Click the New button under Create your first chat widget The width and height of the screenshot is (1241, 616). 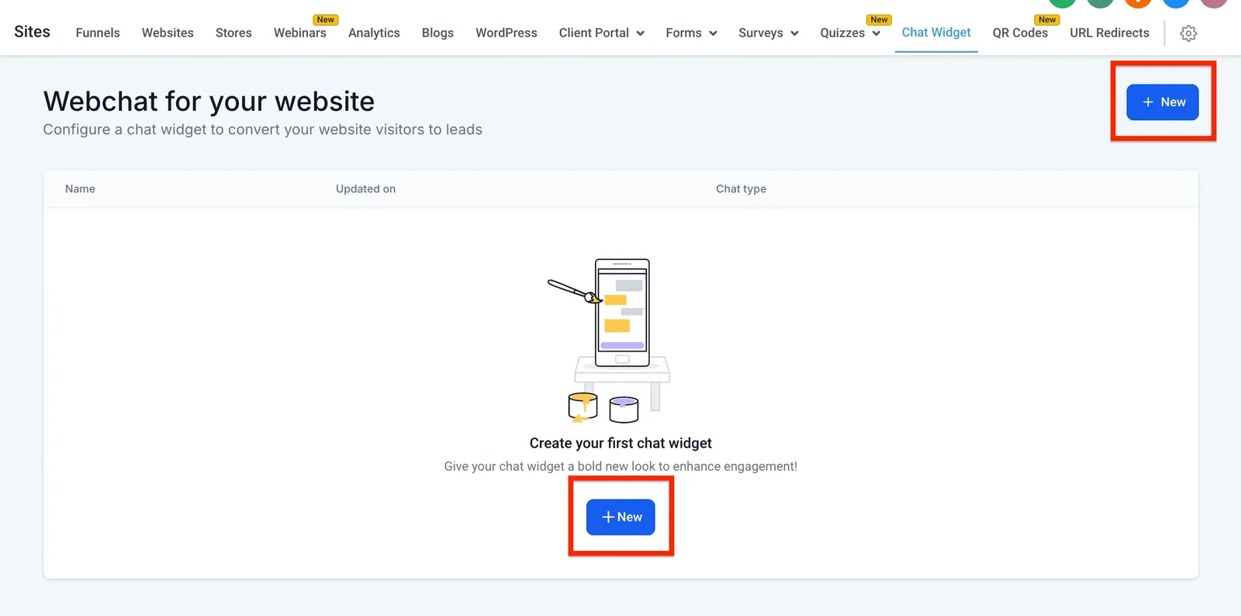pyautogui.click(x=620, y=517)
